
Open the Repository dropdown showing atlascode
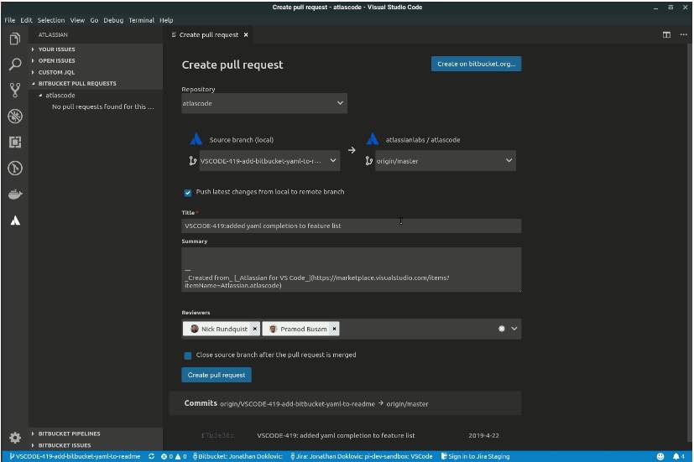[x=264, y=103]
